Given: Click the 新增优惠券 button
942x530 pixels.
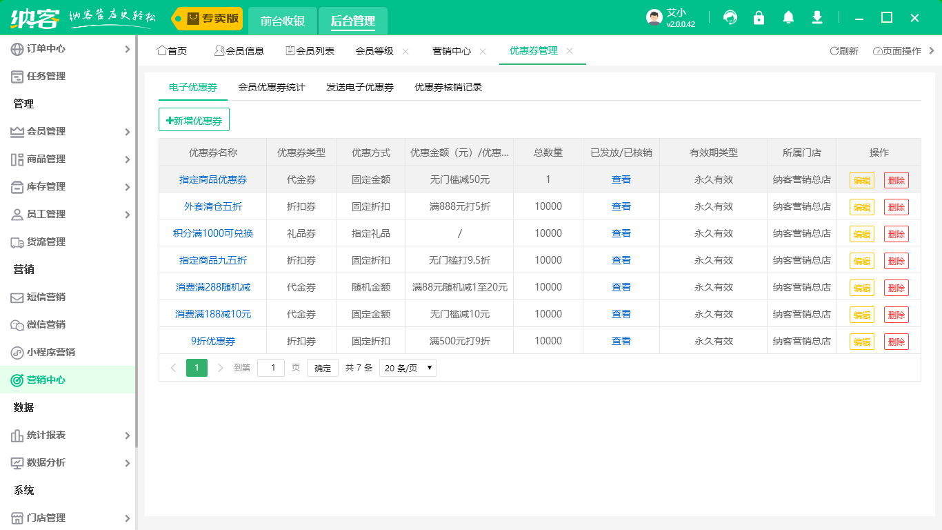Looking at the screenshot, I should coord(194,120).
